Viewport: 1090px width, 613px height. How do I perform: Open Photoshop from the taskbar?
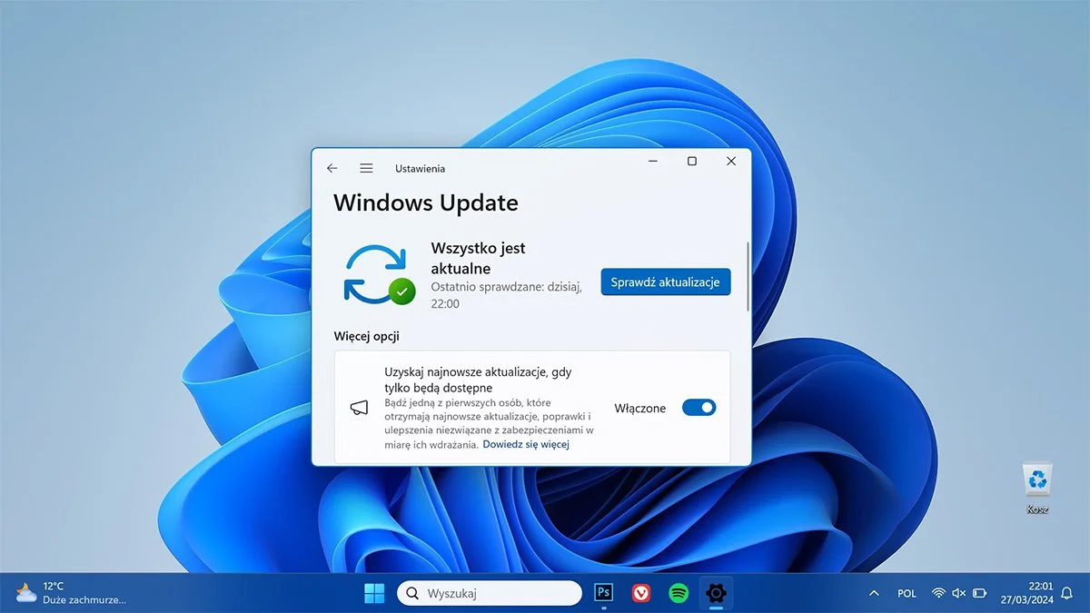pyautogui.click(x=603, y=592)
